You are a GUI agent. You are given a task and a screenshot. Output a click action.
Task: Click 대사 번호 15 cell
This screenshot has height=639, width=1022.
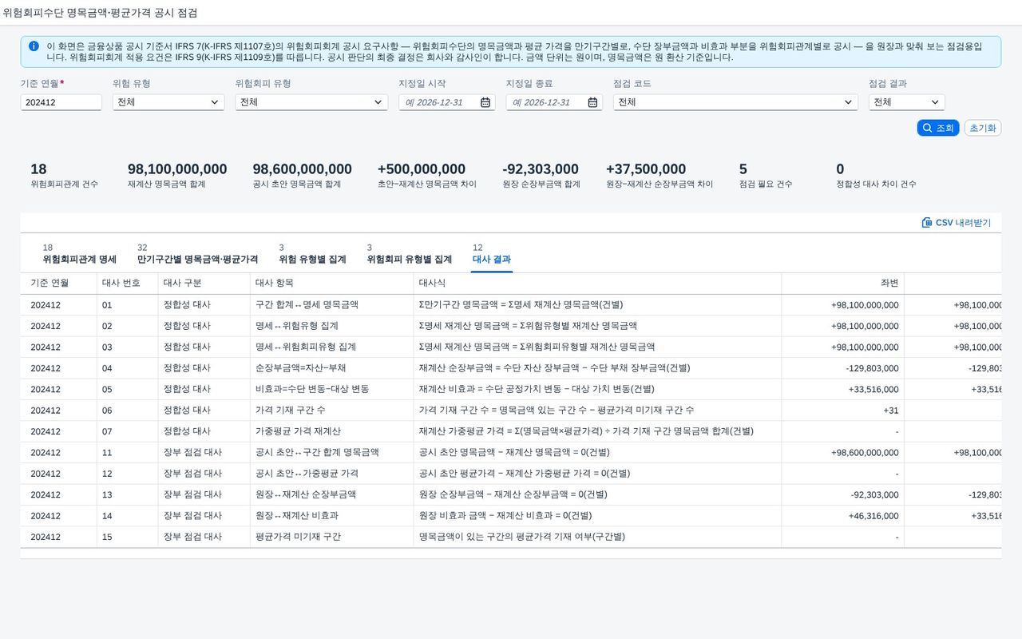127,537
